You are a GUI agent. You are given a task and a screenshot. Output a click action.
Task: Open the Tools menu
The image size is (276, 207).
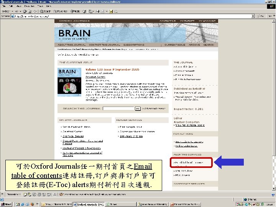point(40,6)
